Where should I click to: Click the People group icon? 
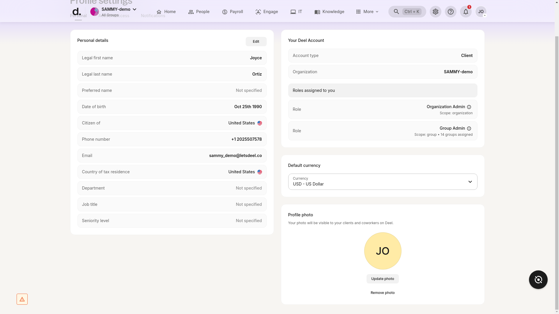point(191,12)
